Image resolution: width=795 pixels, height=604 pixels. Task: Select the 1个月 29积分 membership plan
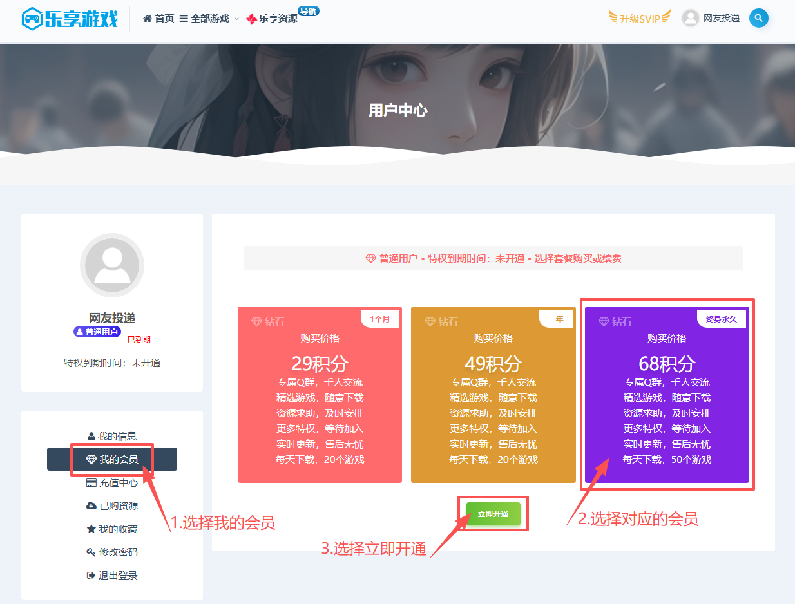(x=320, y=395)
